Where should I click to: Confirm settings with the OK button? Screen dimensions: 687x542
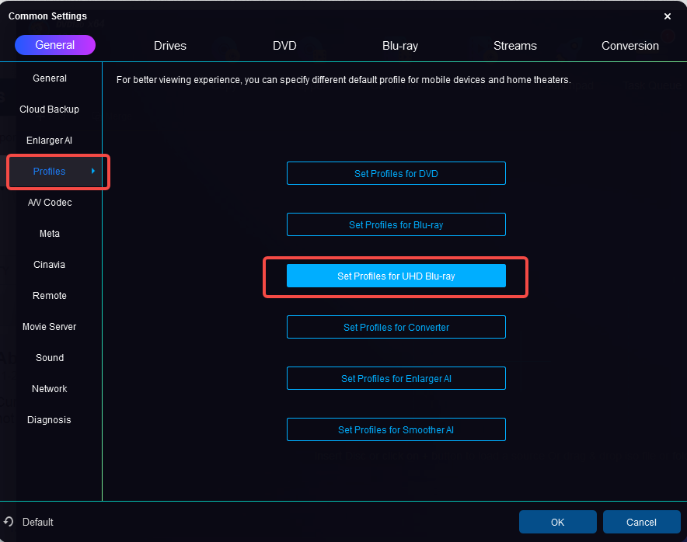[557, 522]
